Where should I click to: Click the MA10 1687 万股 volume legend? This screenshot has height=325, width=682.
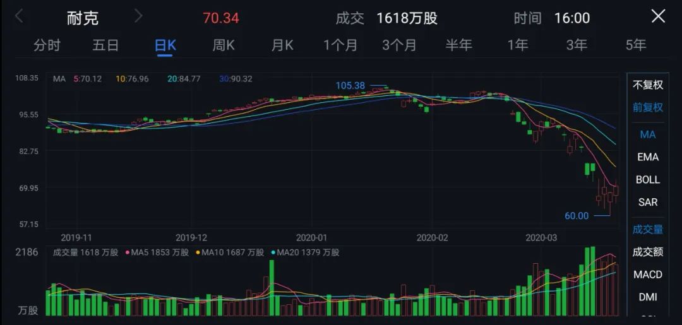tap(230, 252)
